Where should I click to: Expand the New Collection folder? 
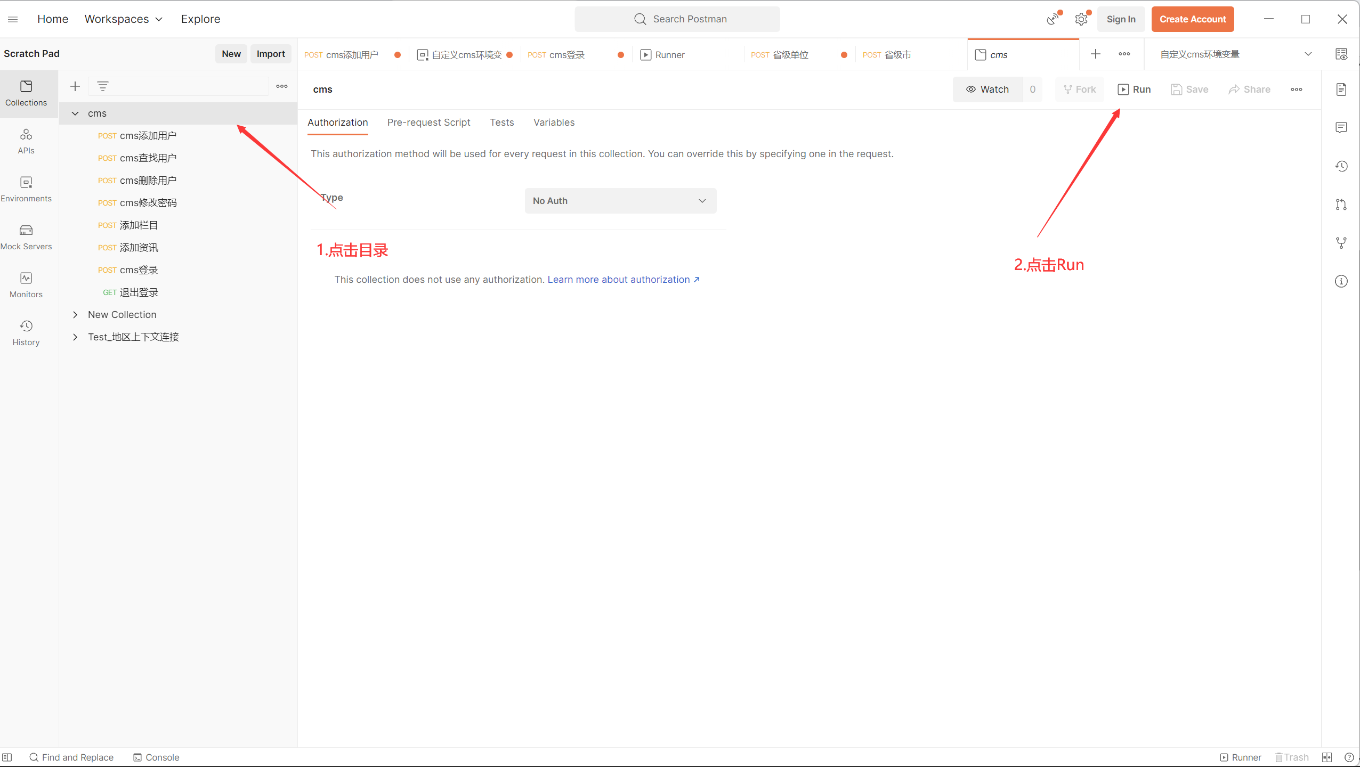75,315
